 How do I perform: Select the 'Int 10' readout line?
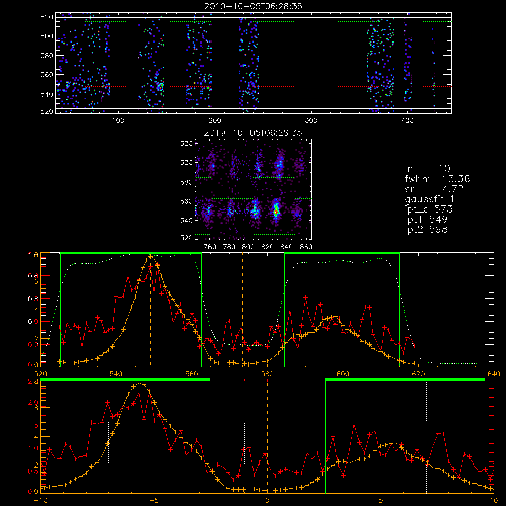click(x=427, y=169)
